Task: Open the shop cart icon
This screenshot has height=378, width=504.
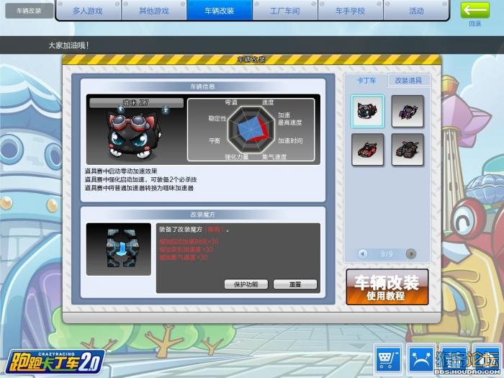Action: click(388, 359)
